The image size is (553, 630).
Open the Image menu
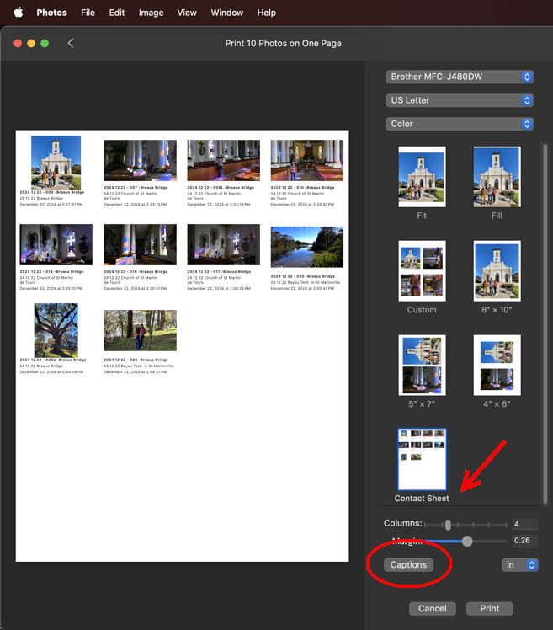(x=151, y=13)
